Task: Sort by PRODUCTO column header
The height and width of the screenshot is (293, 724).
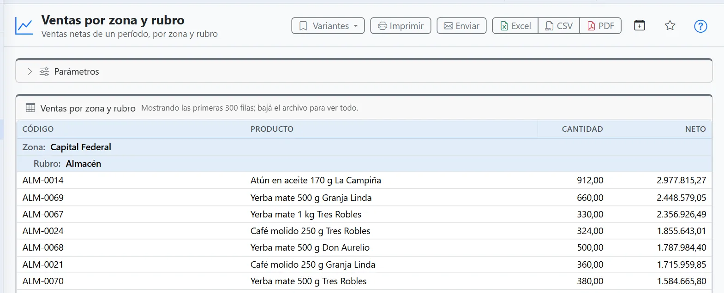Action: 272,129
